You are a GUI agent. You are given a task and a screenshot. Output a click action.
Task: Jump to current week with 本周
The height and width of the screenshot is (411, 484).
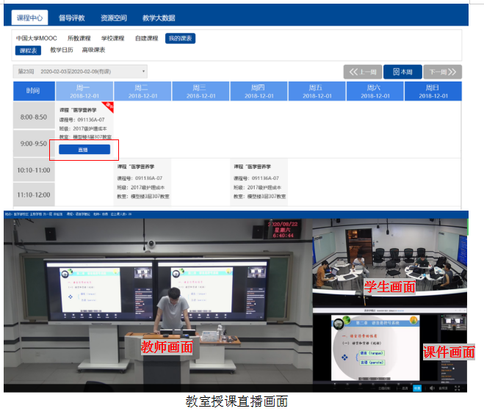(x=402, y=72)
